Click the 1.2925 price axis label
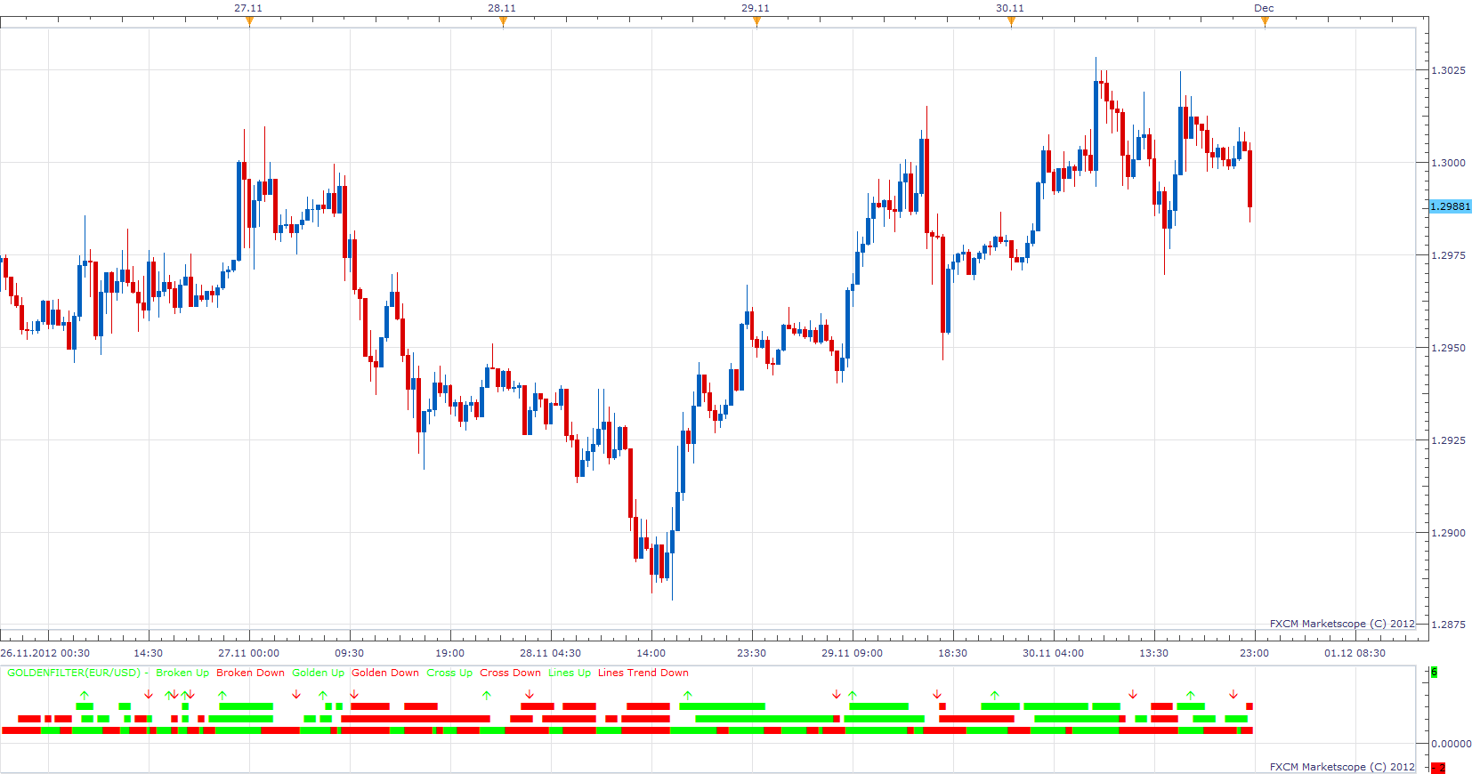The image size is (1480, 774). point(1448,440)
